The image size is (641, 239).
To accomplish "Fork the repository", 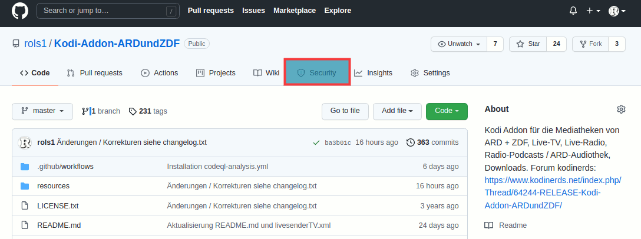I will [x=590, y=44].
